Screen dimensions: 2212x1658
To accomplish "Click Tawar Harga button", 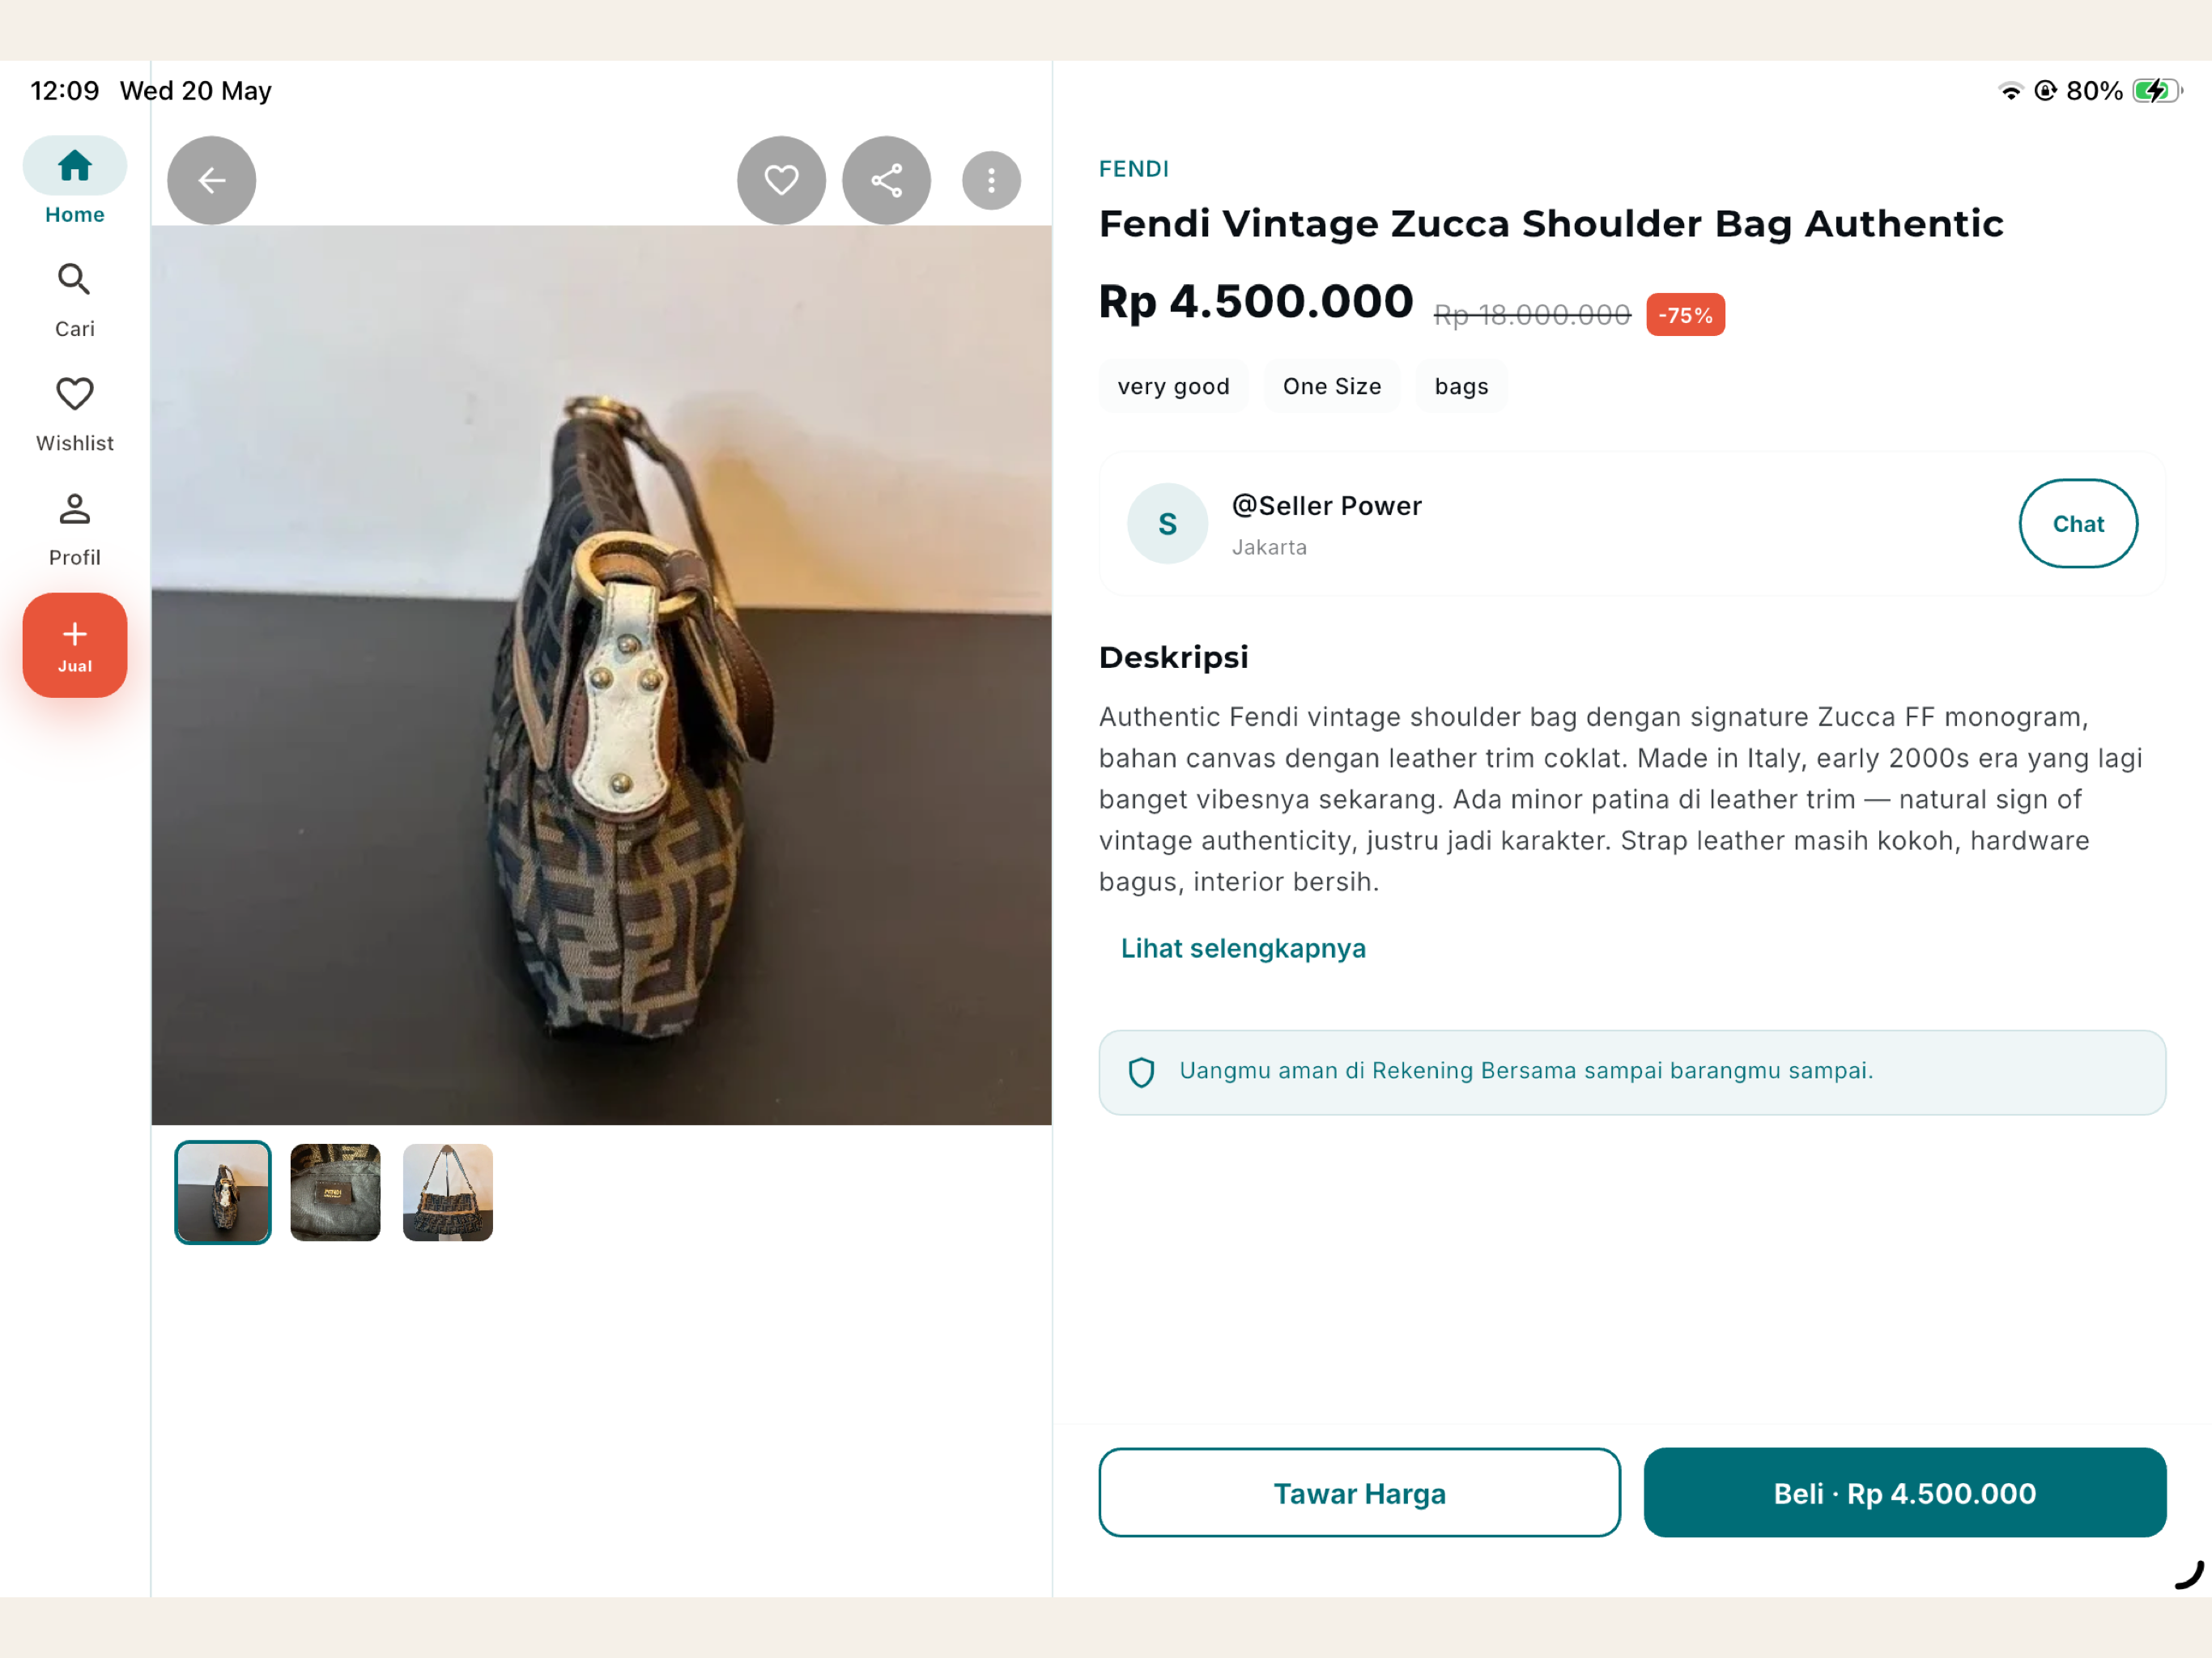I will (x=1359, y=1492).
